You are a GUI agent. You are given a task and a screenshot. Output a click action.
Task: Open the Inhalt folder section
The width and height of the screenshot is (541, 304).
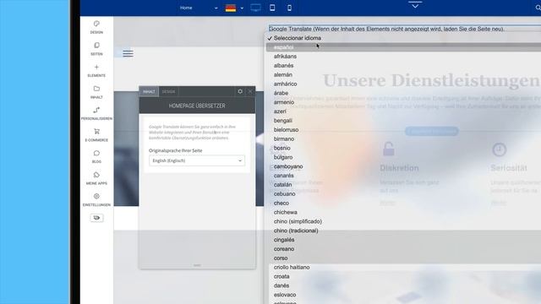pos(96,92)
